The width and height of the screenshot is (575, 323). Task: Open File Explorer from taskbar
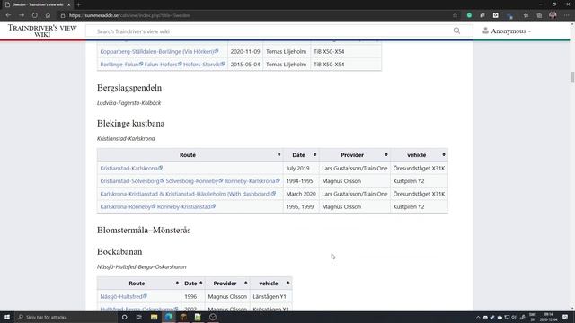(x=154, y=317)
